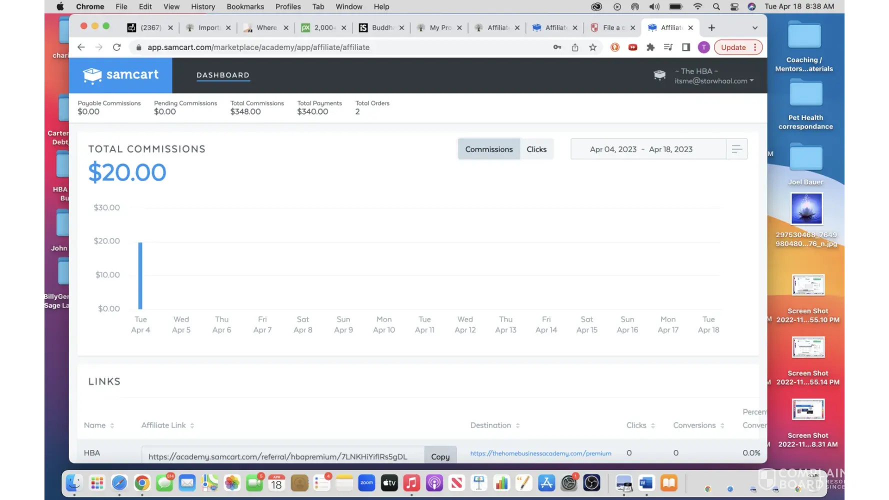Open the Chrome extensions puzzle icon
This screenshot has height=500, width=889.
pos(650,47)
